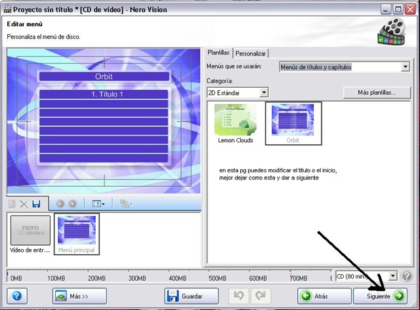Click the gray help icon beside disc type
The width and height of the screenshot is (420, 310).
click(x=407, y=276)
